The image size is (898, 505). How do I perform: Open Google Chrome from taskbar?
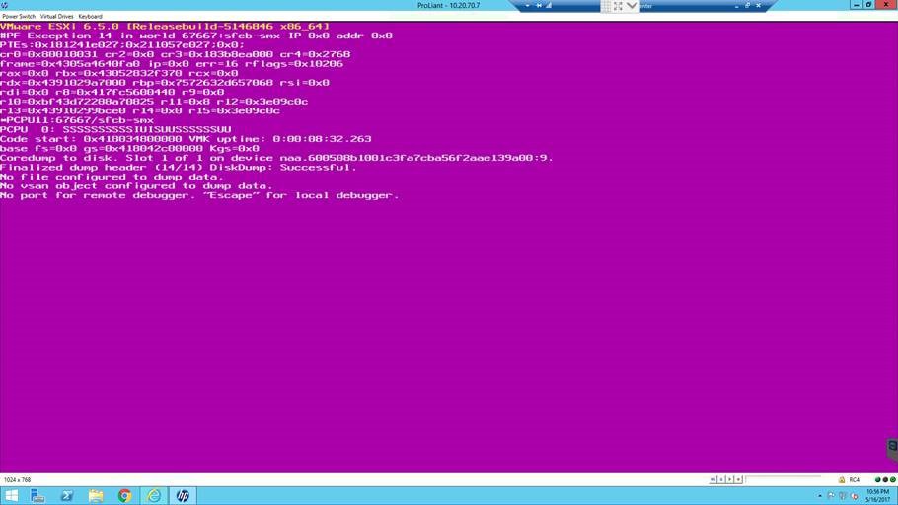coord(124,496)
